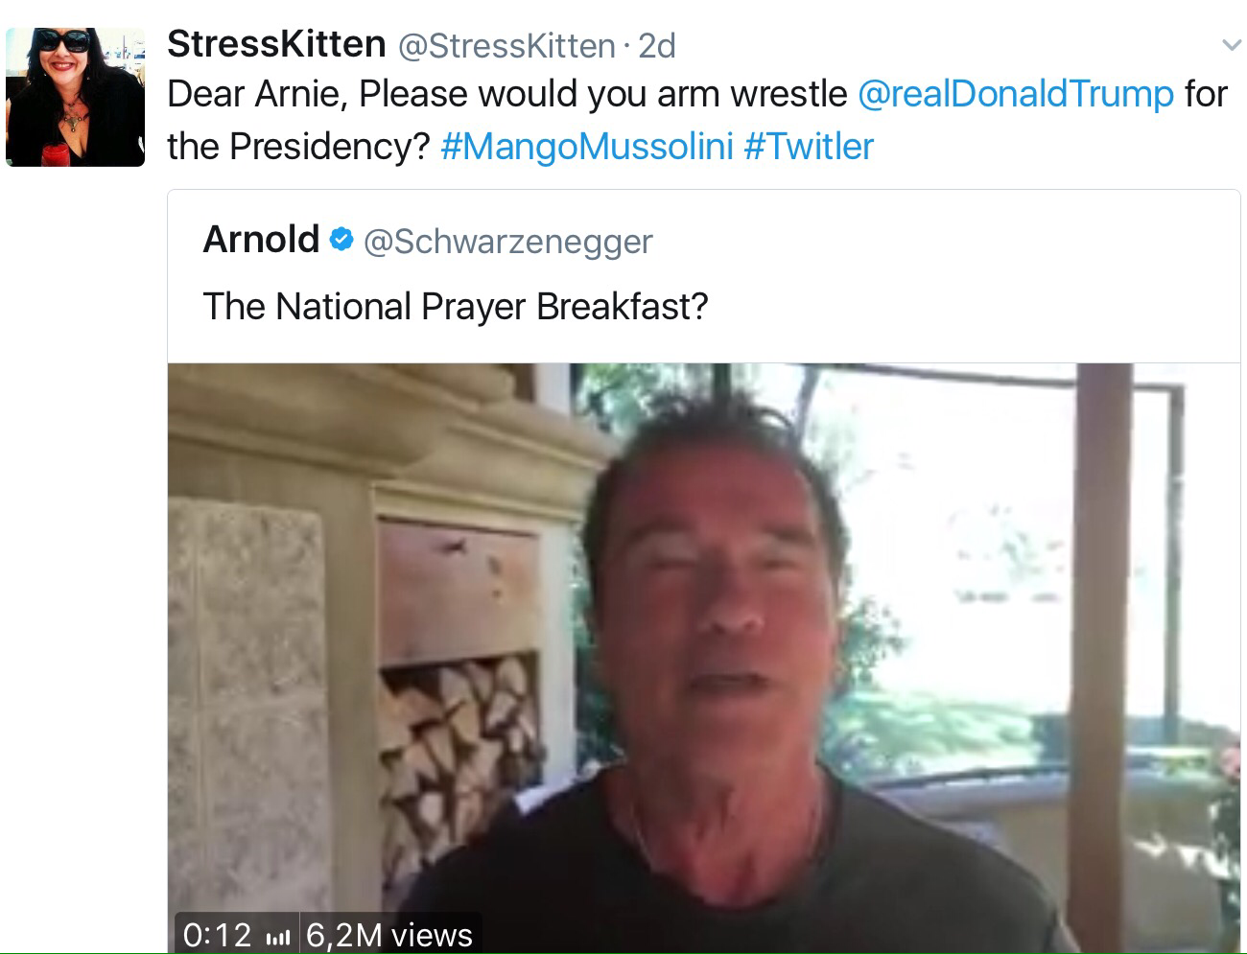Open the #MangoMussolini hashtag

pos(586,147)
